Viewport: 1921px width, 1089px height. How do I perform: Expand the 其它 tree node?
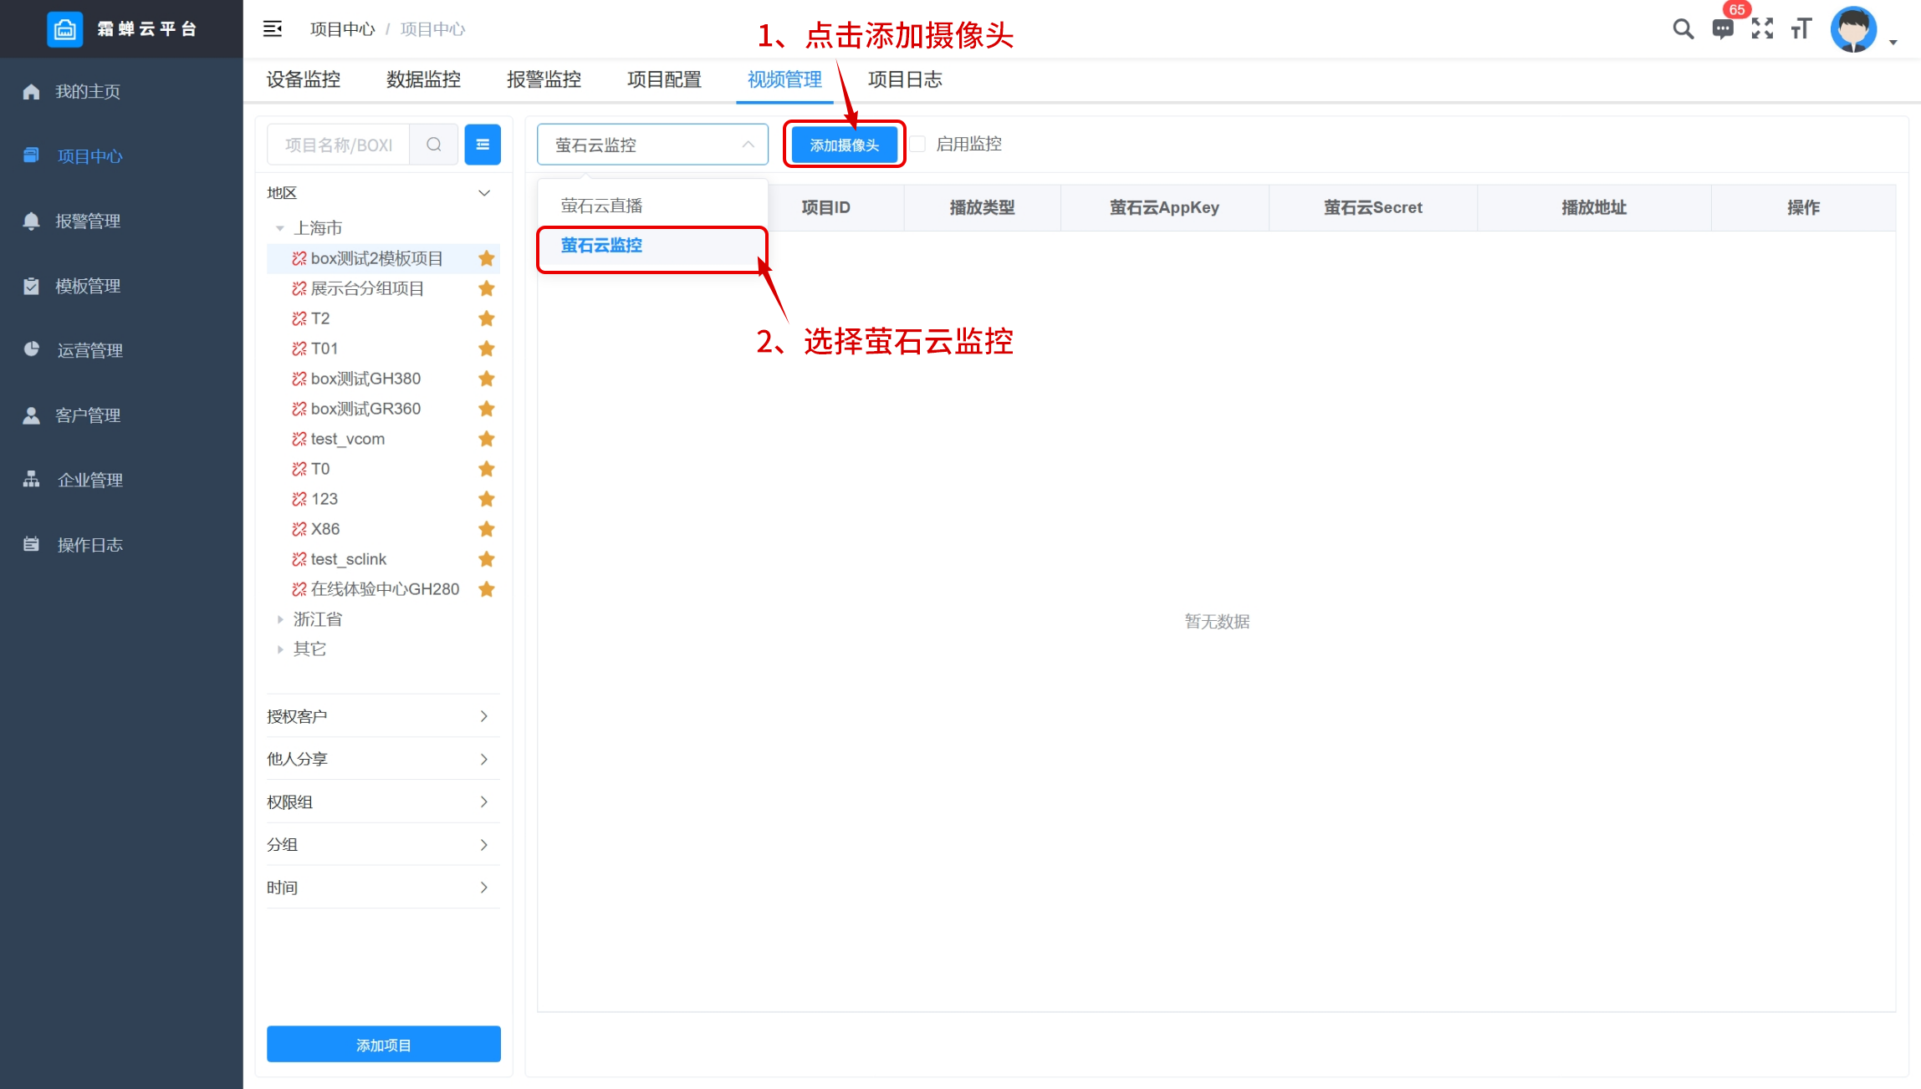tap(280, 649)
